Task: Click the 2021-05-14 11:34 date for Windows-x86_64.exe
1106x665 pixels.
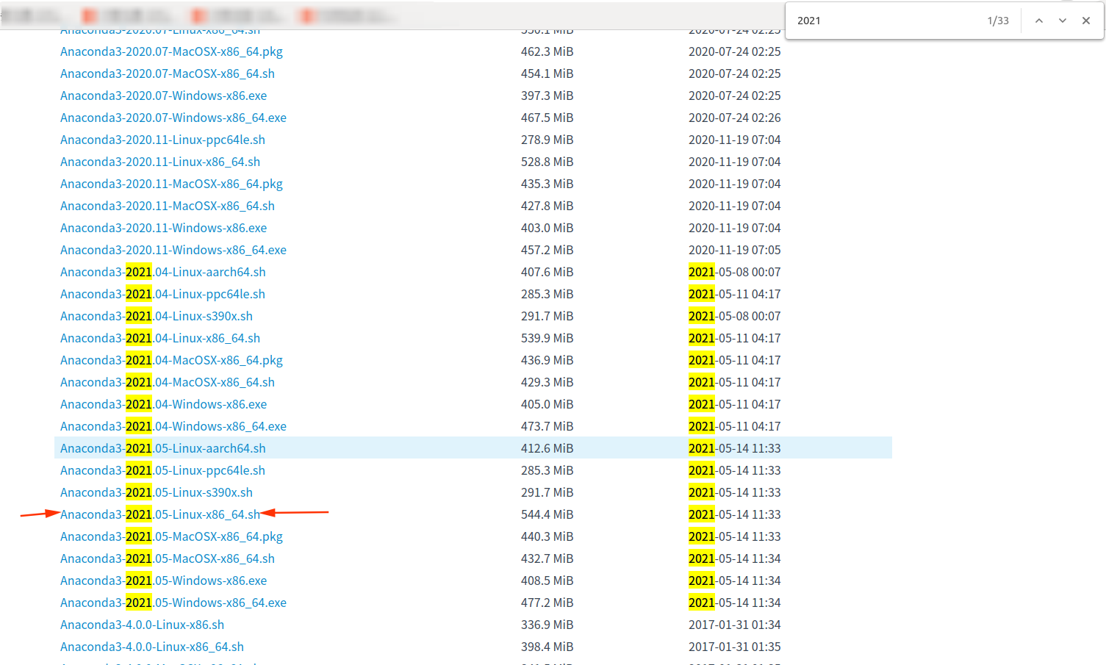Action: click(734, 603)
